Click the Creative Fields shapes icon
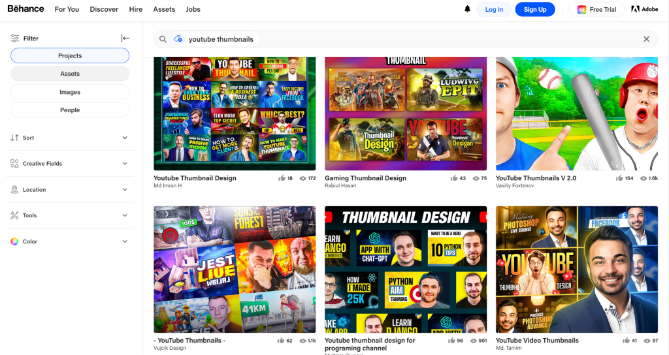This screenshot has width=669, height=355. [x=14, y=164]
